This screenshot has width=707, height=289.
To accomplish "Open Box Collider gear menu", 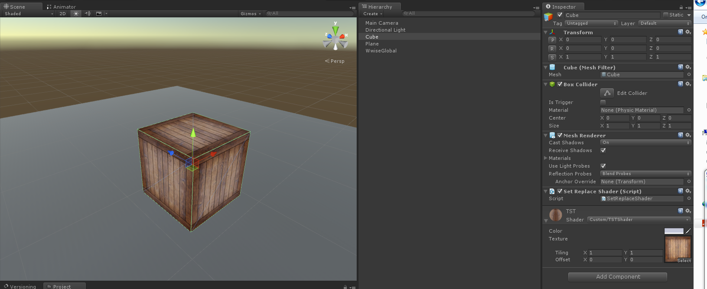I will pos(688,84).
